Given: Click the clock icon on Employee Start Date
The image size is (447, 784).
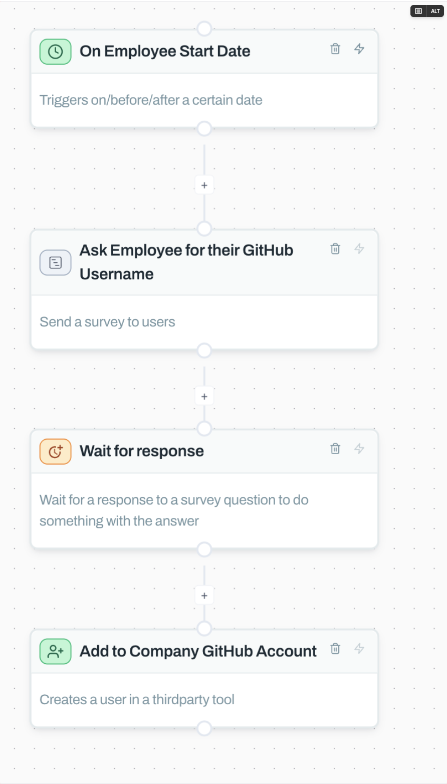Looking at the screenshot, I should (x=55, y=52).
